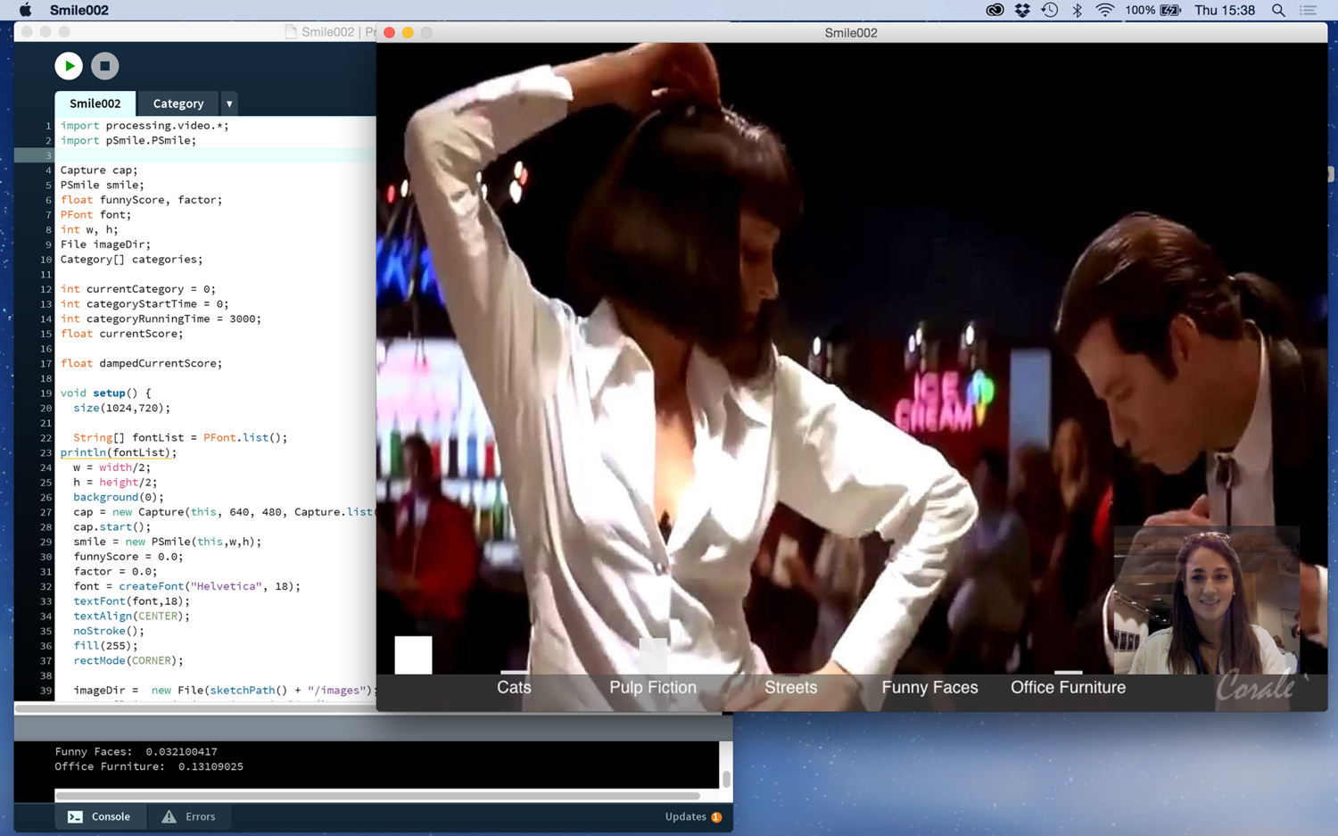Open the Bluetooth status menu
This screenshot has height=836, width=1338.
tap(1078, 10)
